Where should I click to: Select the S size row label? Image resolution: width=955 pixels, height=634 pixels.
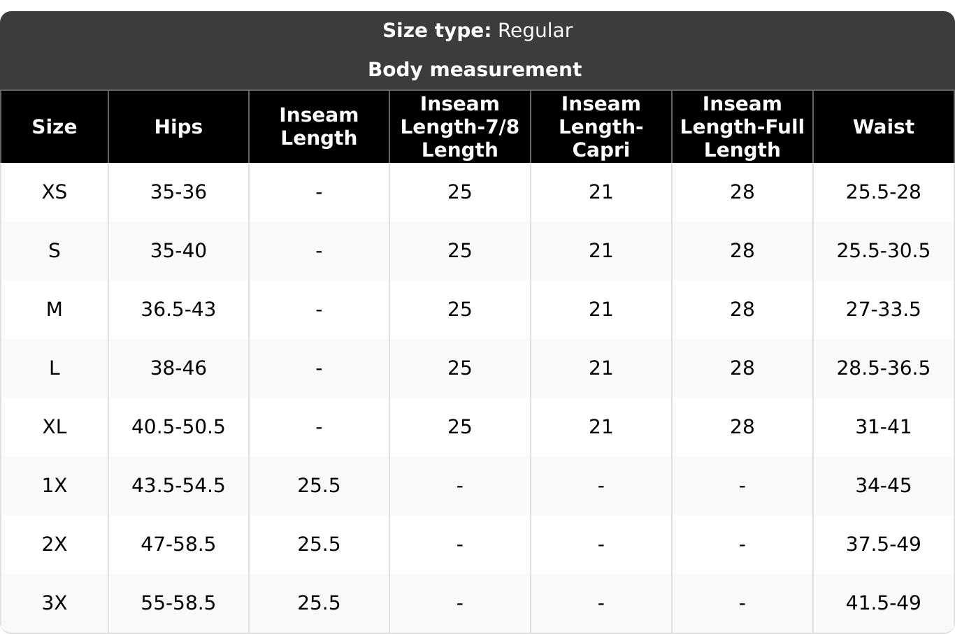click(x=55, y=250)
